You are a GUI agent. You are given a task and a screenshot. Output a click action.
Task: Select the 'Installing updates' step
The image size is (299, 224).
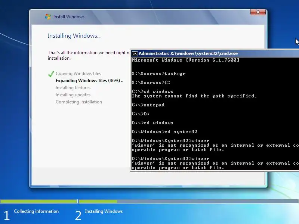(73, 95)
